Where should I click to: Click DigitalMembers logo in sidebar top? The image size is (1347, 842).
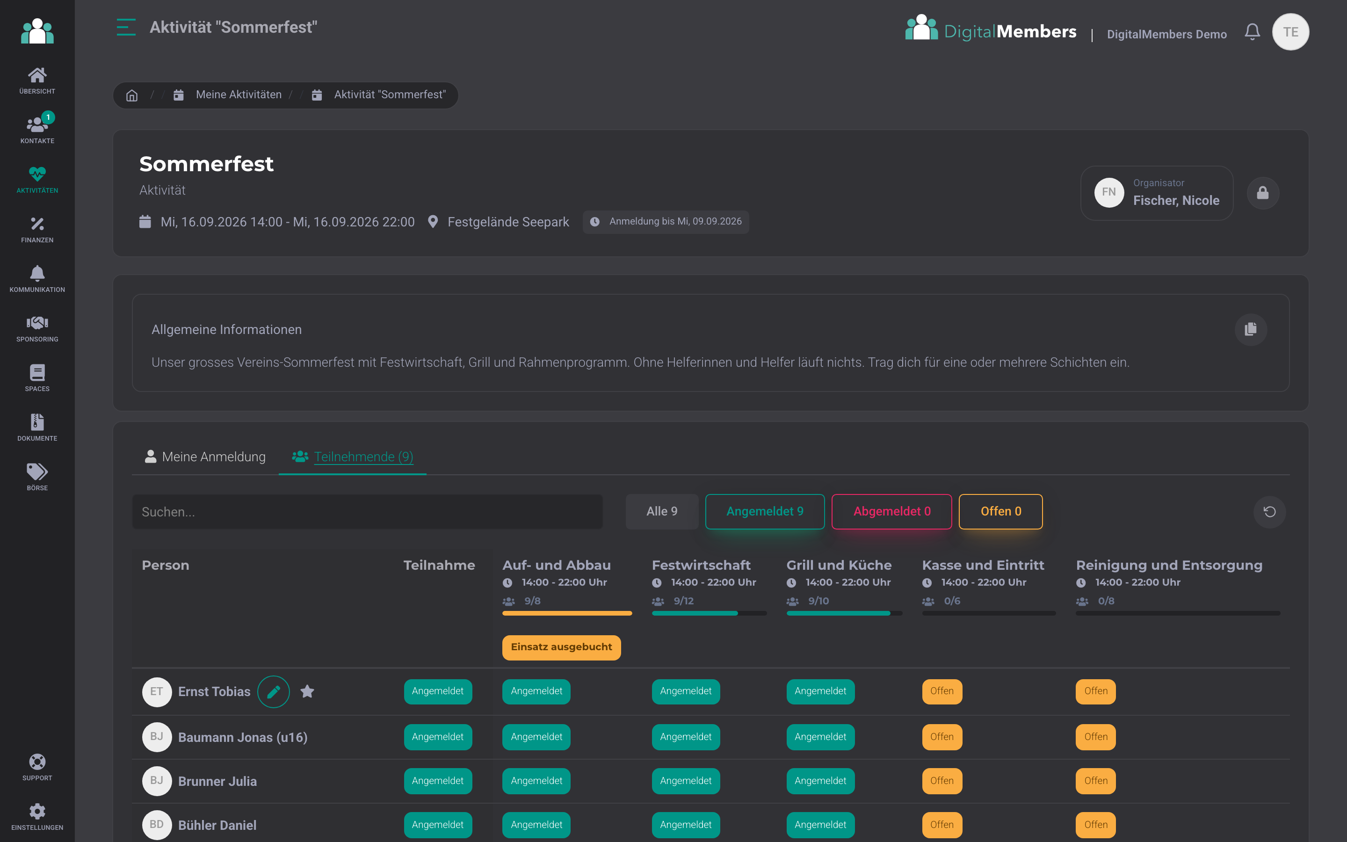coord(37,30)
